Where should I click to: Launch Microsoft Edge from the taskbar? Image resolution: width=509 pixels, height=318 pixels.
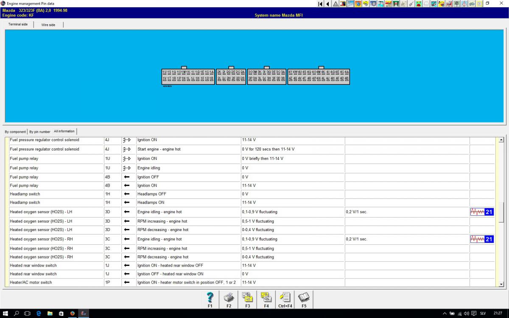[39, 313]
